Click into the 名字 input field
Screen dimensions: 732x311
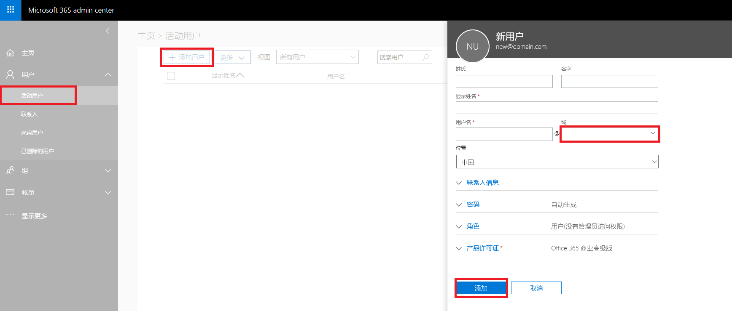[x=610, y=81]
